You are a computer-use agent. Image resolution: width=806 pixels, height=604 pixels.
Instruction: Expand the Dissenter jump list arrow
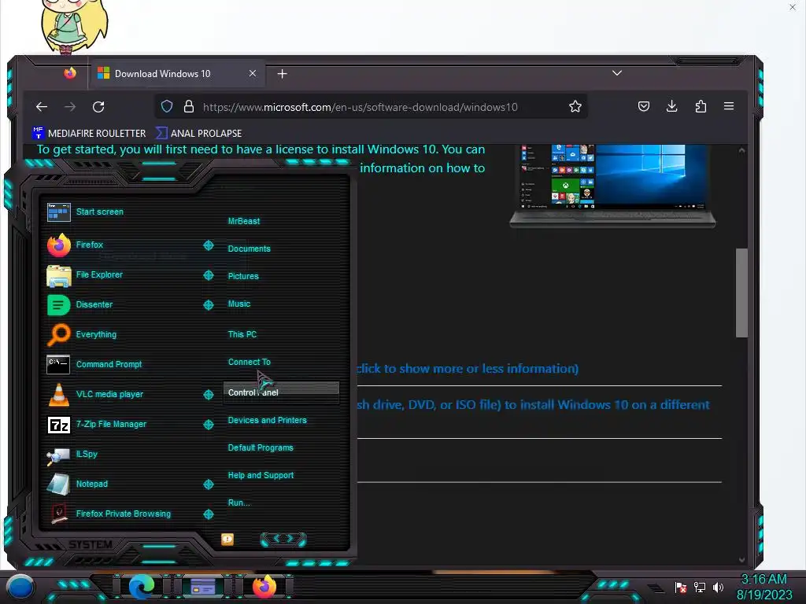tap(208, 305)
